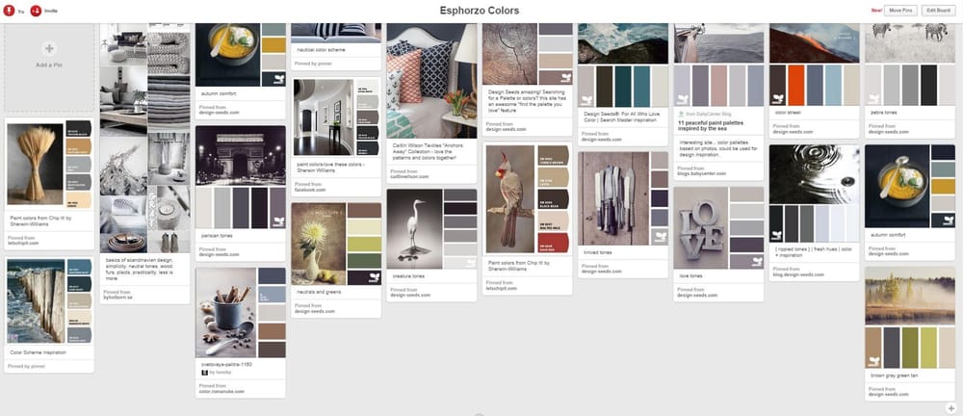Viewport: 963px width, 416px height.
Task: Click the red Pinterest pin icon
Action: [x=10, y=11]
